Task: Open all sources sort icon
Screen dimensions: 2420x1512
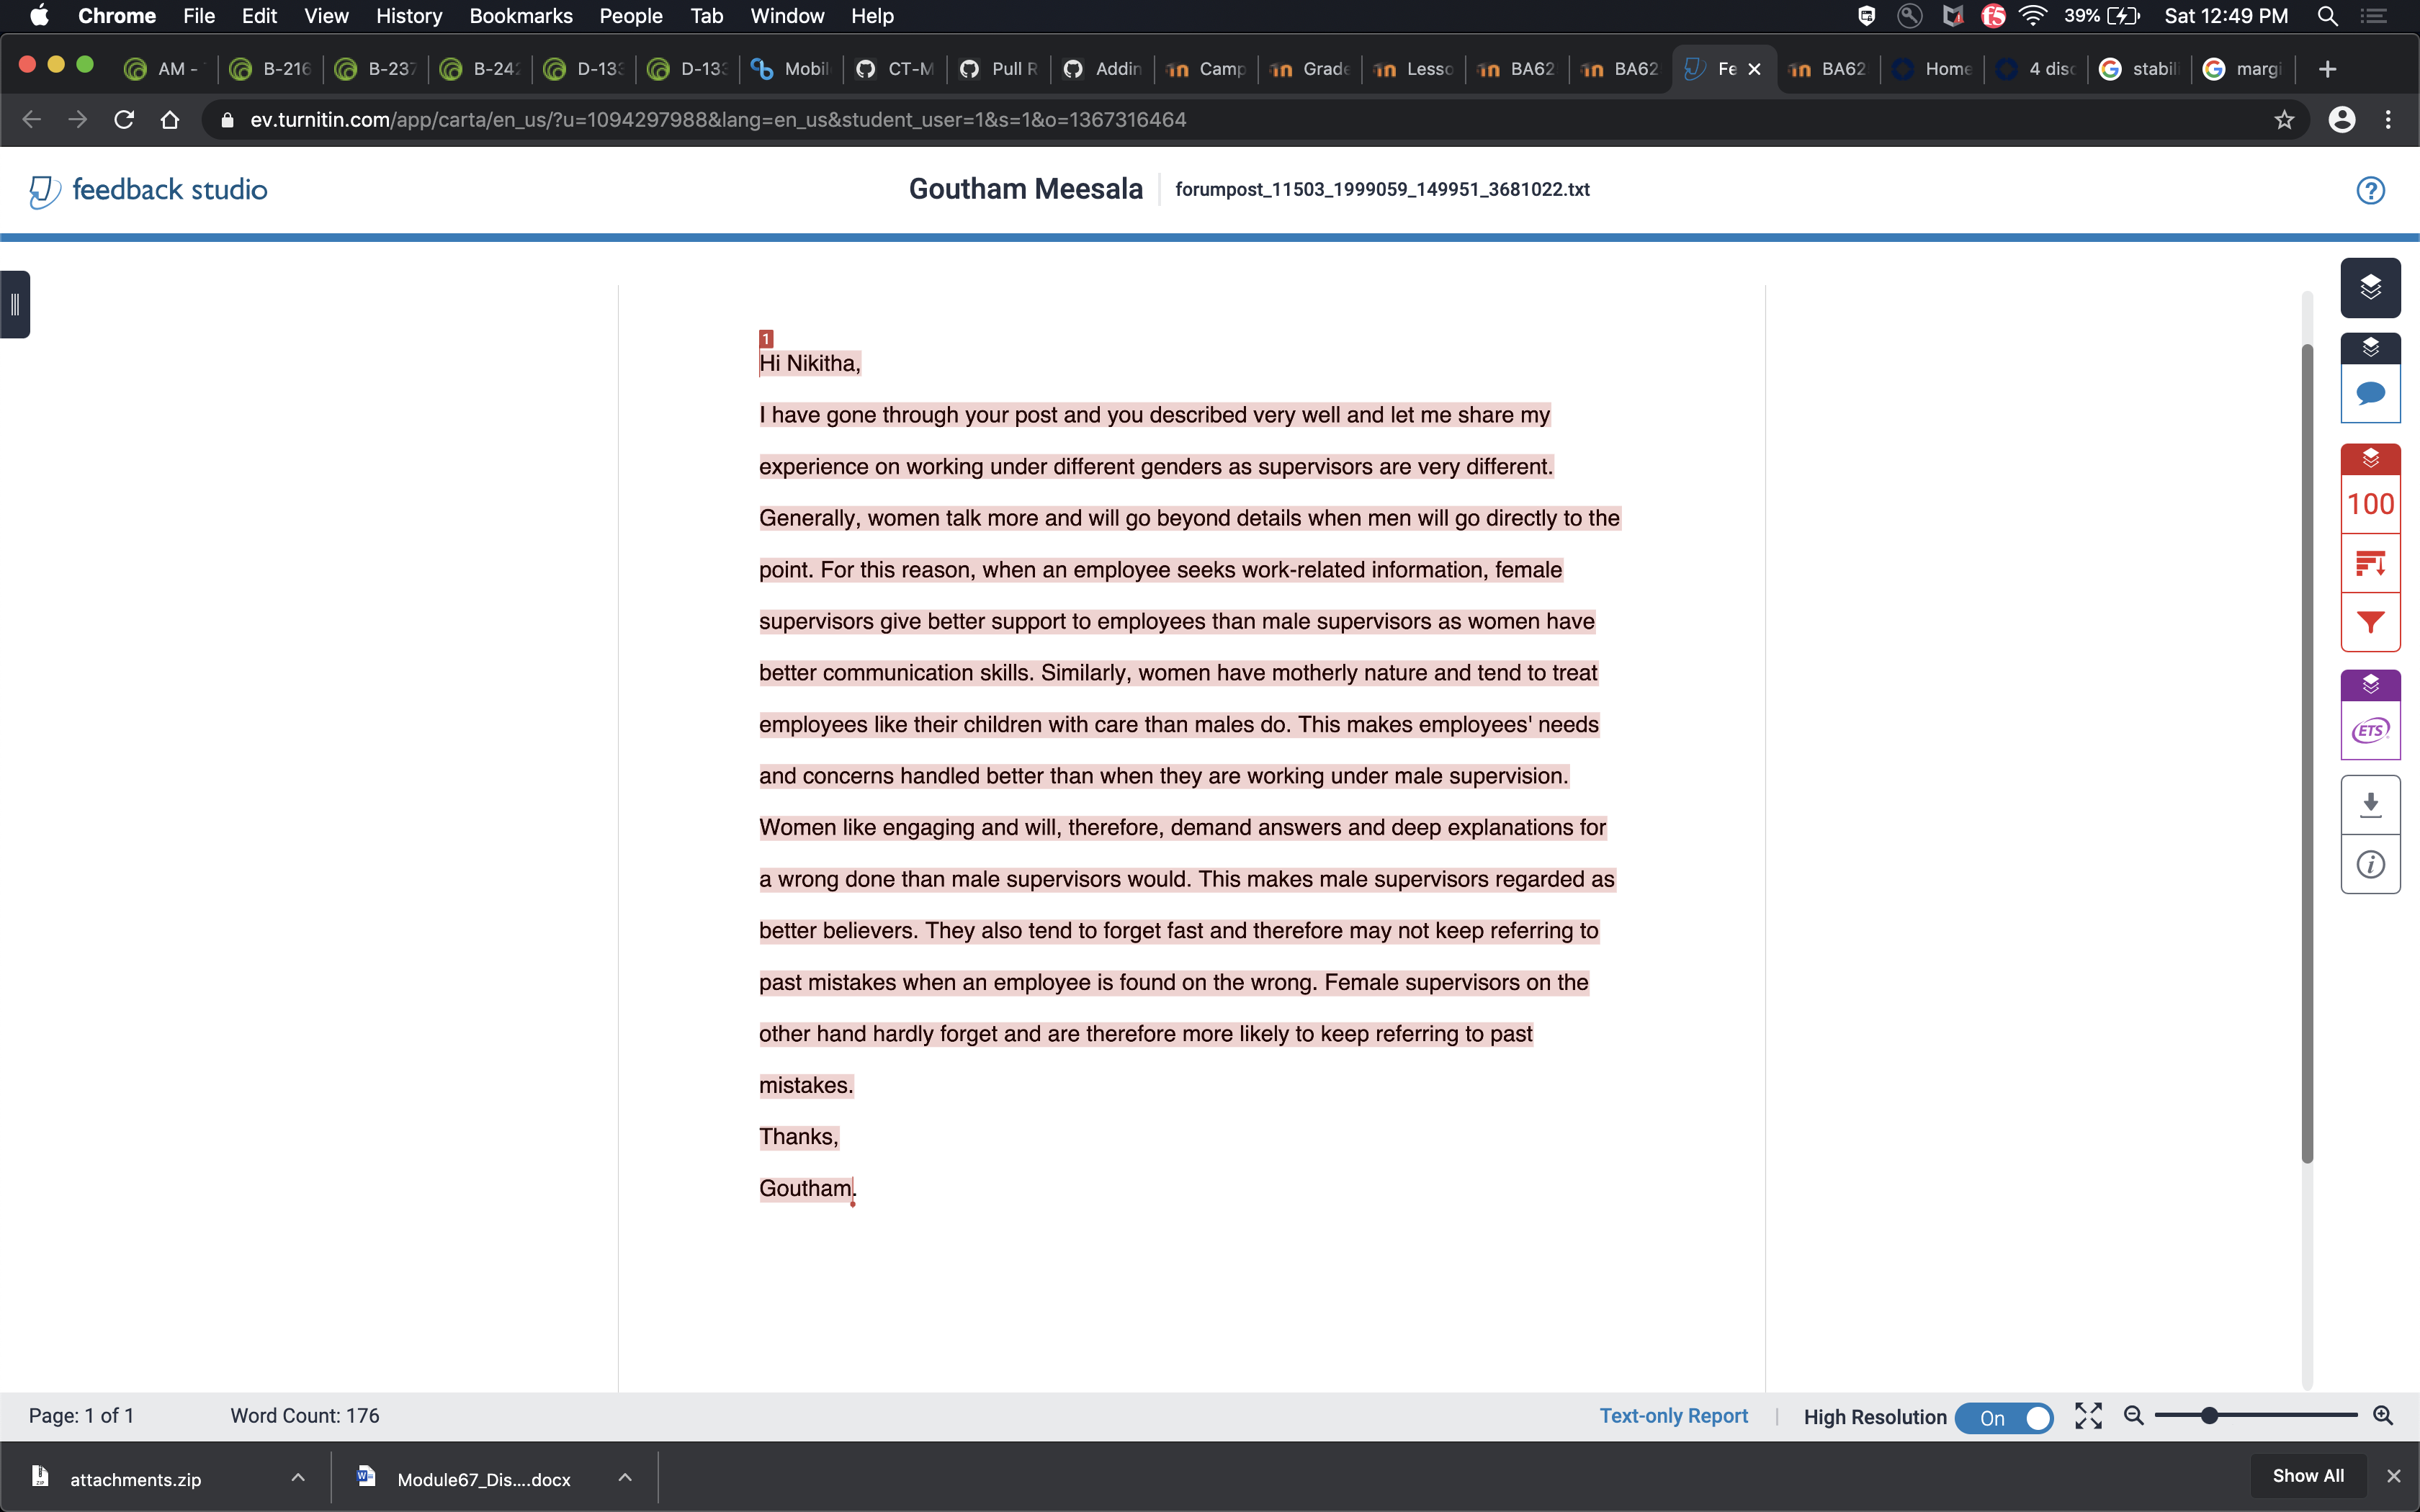Action: (2370, 564)
